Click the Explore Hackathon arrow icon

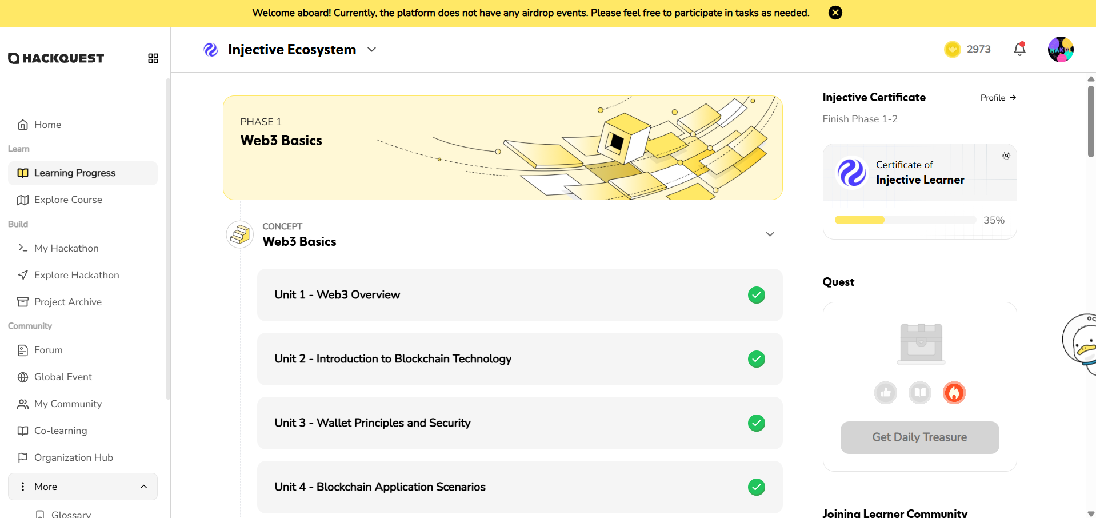[x=23, y=275]
